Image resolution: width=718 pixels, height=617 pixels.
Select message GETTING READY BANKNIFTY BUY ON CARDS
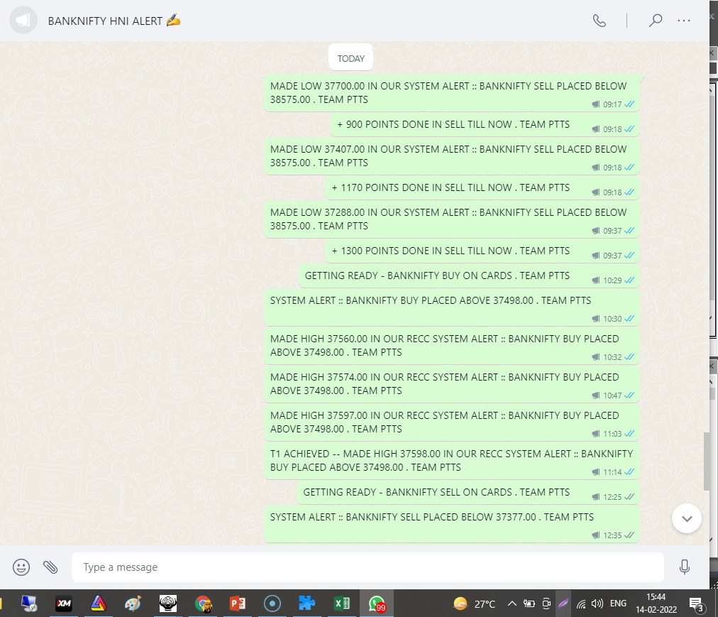coord(469,276)
